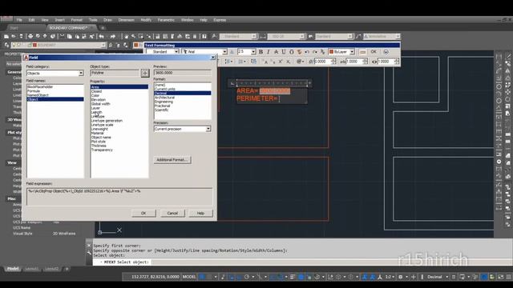Select Length in Property list

coord(96,112)
